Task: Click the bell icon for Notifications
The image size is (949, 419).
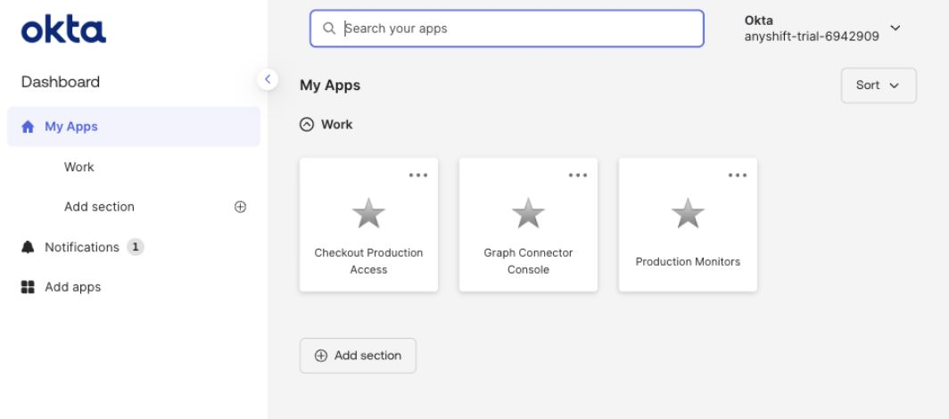Action: tap(28, 247)
